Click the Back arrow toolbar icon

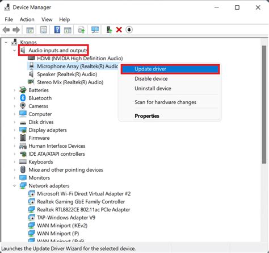6,30
